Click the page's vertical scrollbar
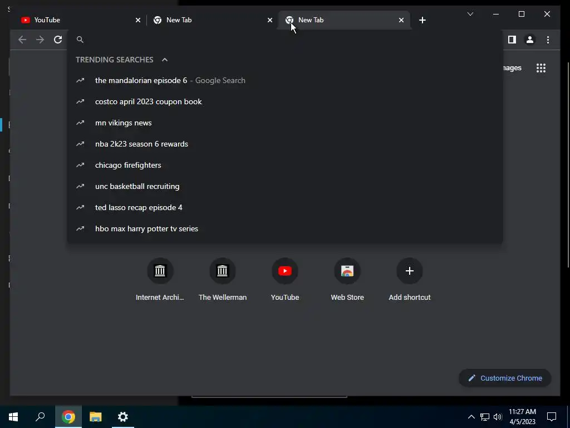The height and width of the screenshot is (428, 570). click(568, 164)
